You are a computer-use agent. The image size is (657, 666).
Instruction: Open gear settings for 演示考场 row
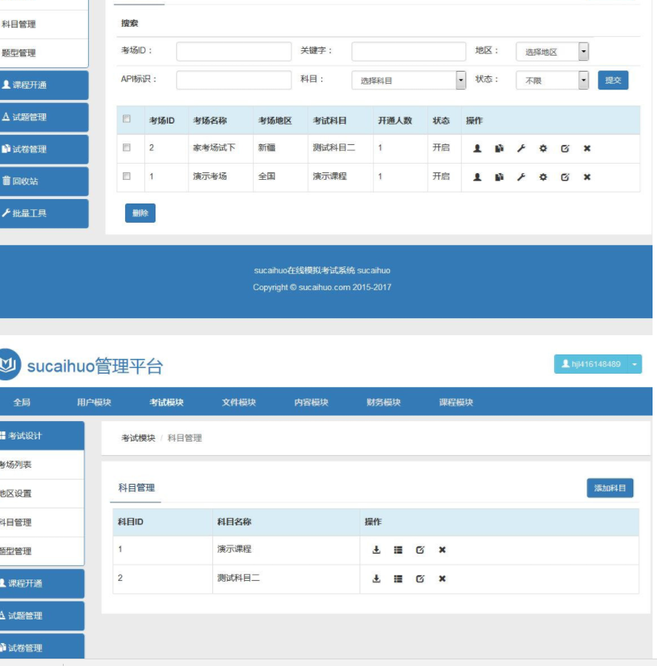pyautogui.click(x=543, y=177)
